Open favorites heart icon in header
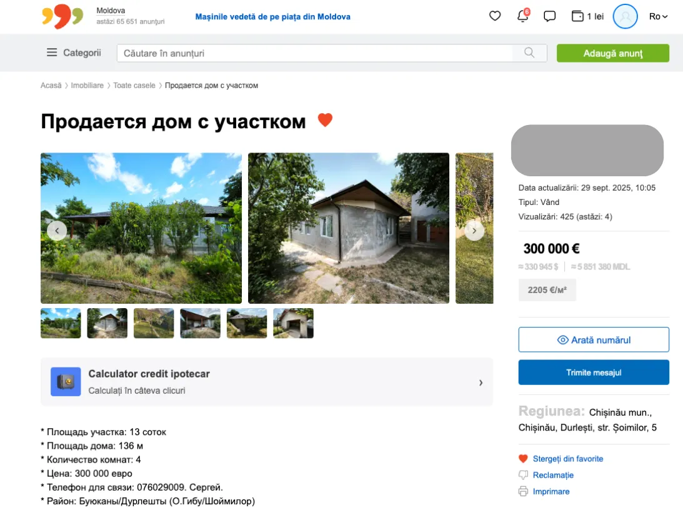This screenshot has width=683, height=510. (x=495, y=16)
